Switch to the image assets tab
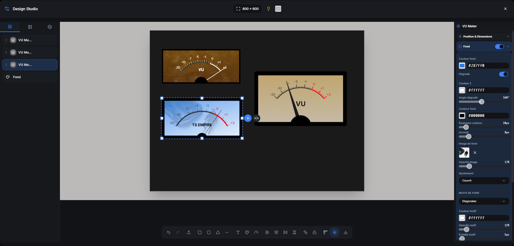Viewport: 514px width, 246px height. (30, 27)
